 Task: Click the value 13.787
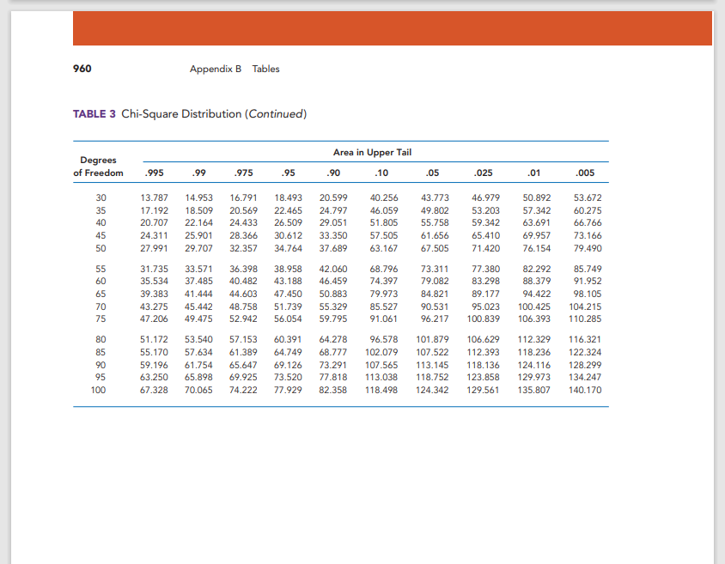[154, 197]
